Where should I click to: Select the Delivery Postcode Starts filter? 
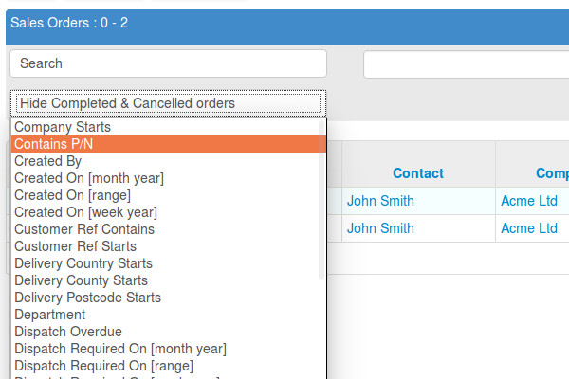87,298
